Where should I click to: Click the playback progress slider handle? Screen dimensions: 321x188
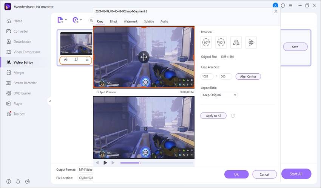click(x=140, y=163)
